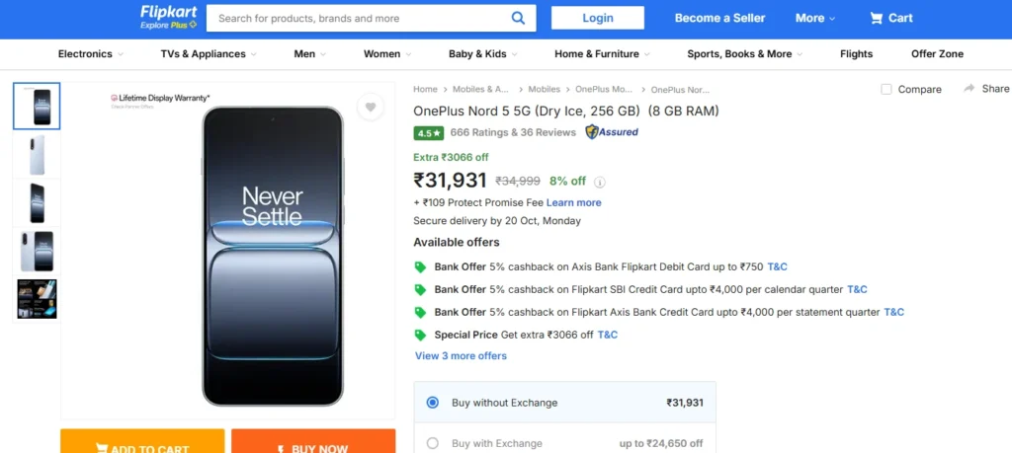Click the green 4.5 star rating badge
Image resolution: width=1012 pixels, height=453 pixels.
pos(427,132)
